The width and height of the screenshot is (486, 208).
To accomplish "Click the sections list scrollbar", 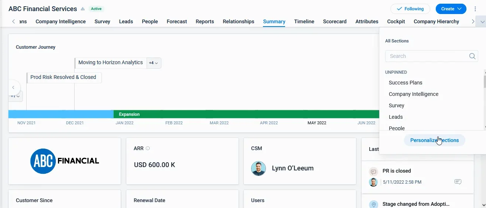I will [x=485, y=82].
